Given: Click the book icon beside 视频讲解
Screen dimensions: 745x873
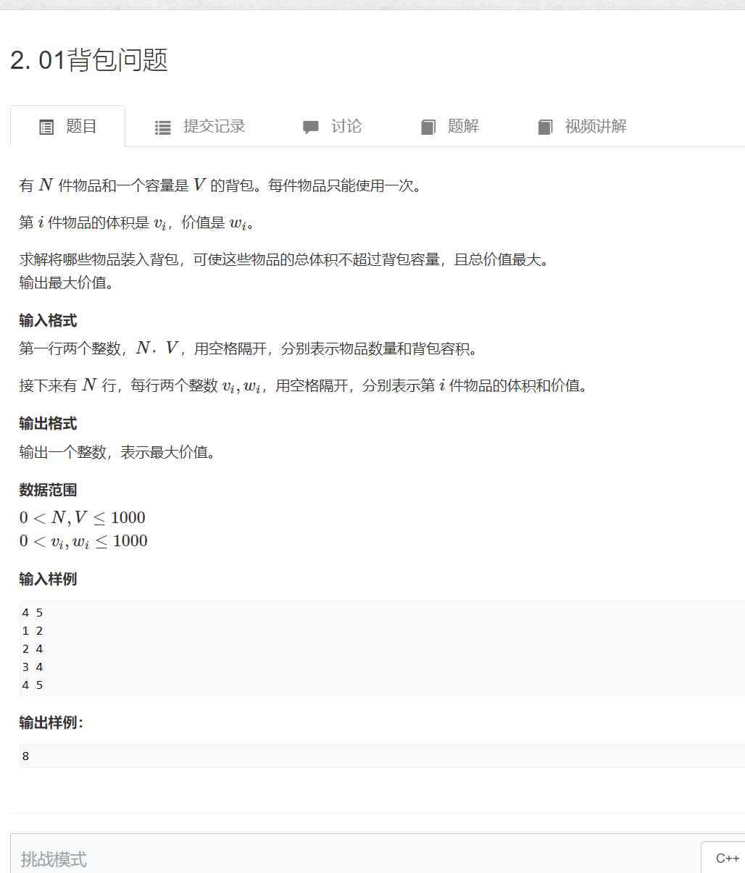Looking at the screenshot, I should pyautogui.click(x=545, y=128).
